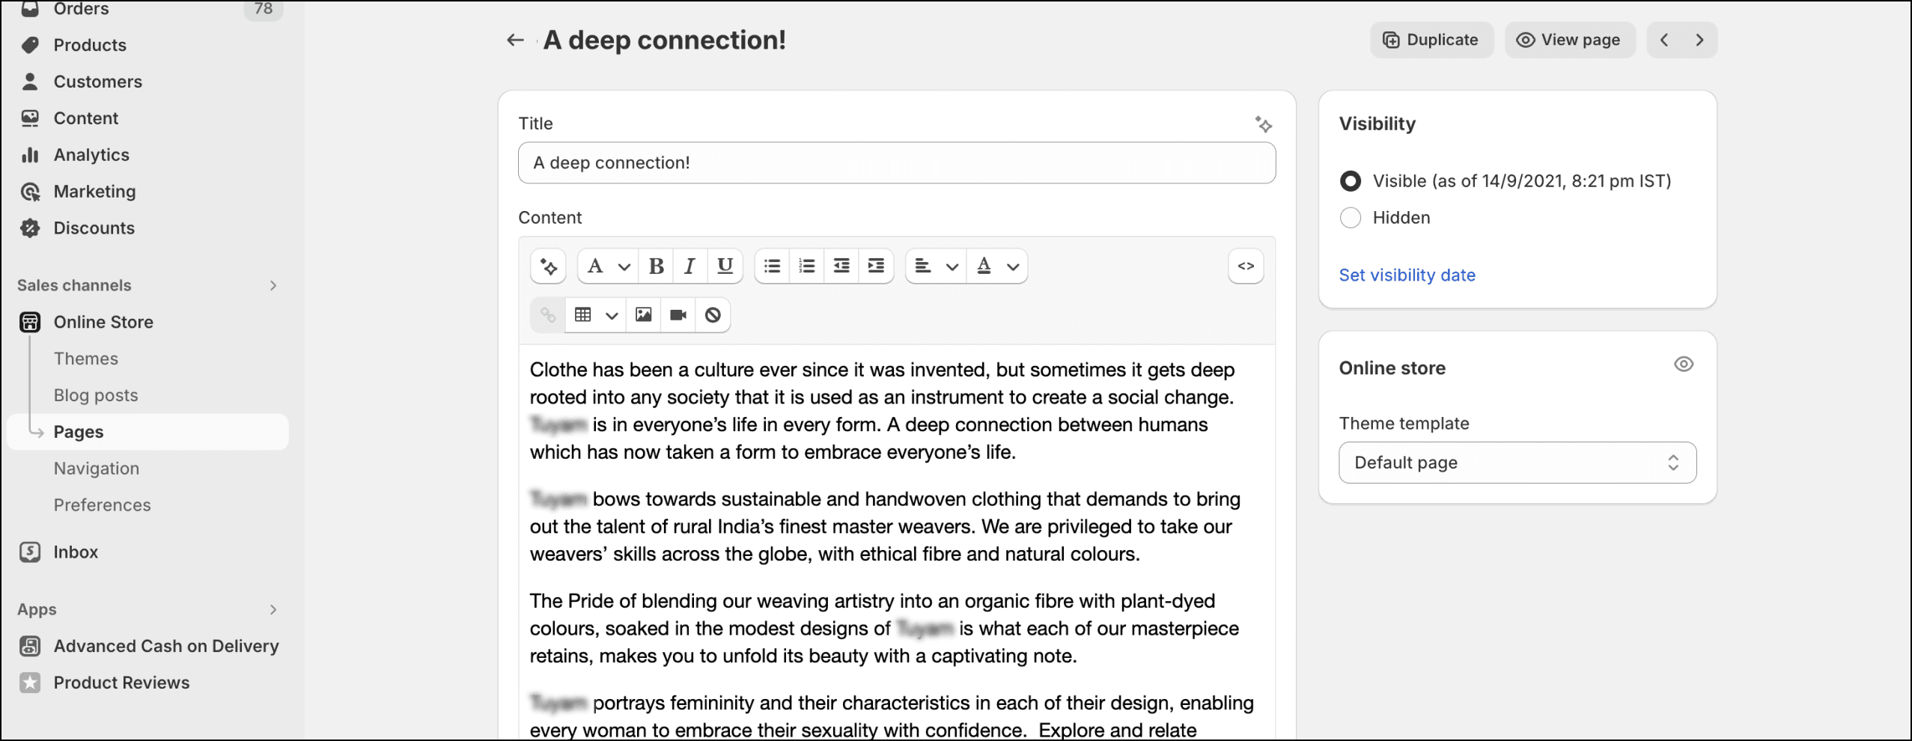Click the Marketing target icon
Screen dimensions: 1912x741
[x=30, y=192]
